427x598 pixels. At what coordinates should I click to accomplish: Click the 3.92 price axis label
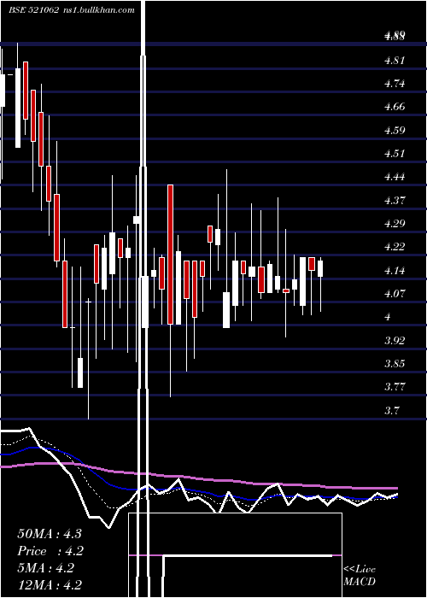[x=395, y=340]
